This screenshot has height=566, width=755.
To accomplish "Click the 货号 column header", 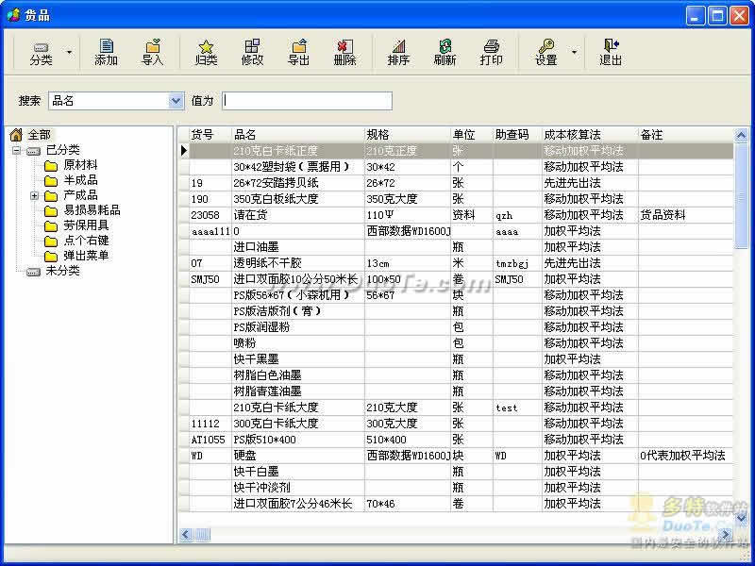I will [x=210, y=135].
